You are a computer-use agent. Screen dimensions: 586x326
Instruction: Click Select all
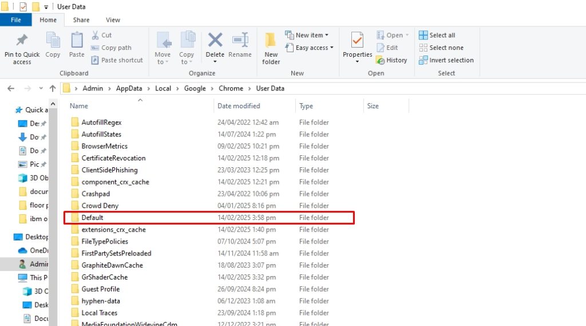click(x=437, y=35)
